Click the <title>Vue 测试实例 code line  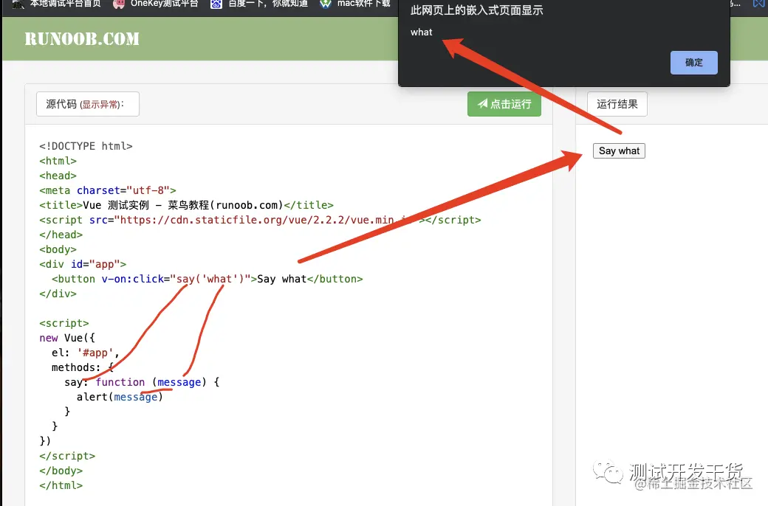(186, 205)
